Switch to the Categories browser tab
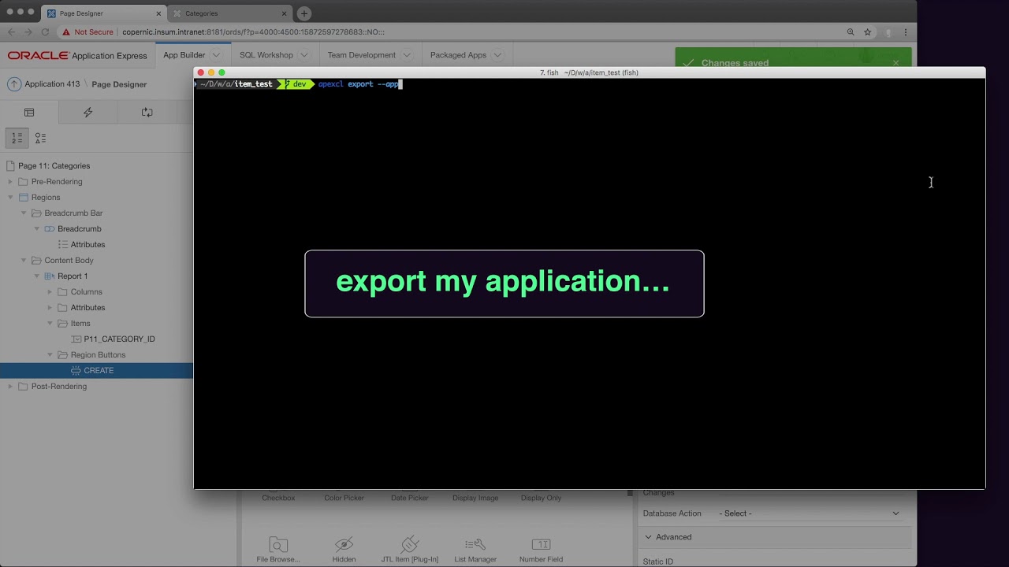Screen dimensions: 1009x567 click(229, 13)
